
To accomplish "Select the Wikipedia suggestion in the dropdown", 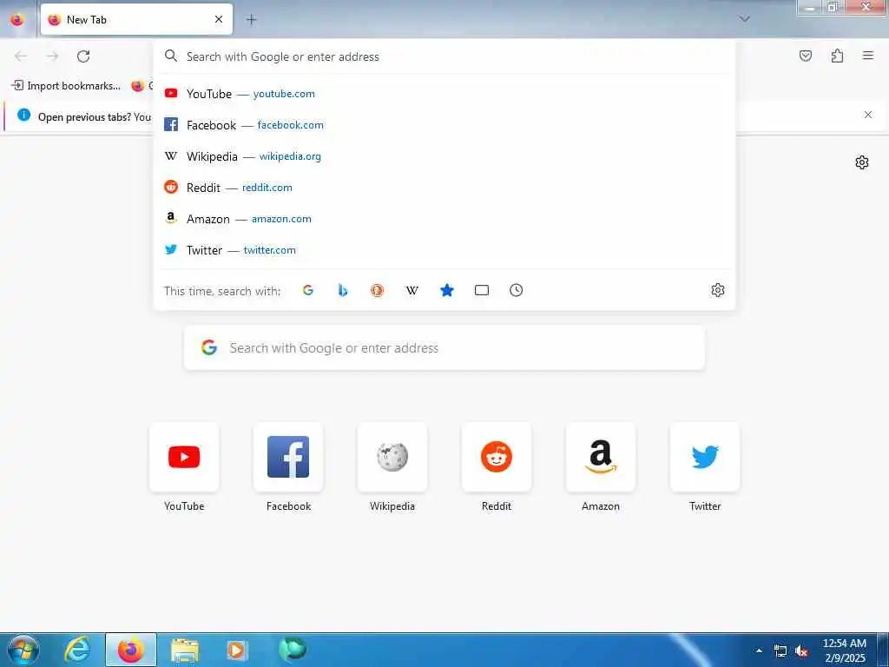I will pyautogui.click(x=444, y=156).
